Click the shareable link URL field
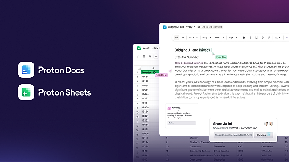This screenshot has height=162, width=289. pyautogui.click(x=233, y=135)
